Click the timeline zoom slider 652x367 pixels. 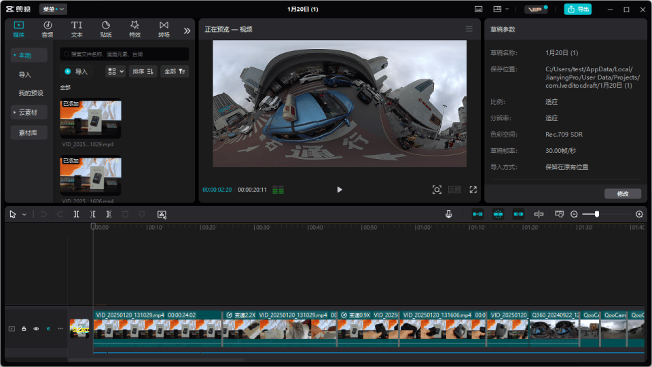click(x=597, y=214)
